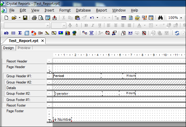This screenshot has height=127, width=186.
Task: Toggle Italic formatting
Action: pos(93,25)
